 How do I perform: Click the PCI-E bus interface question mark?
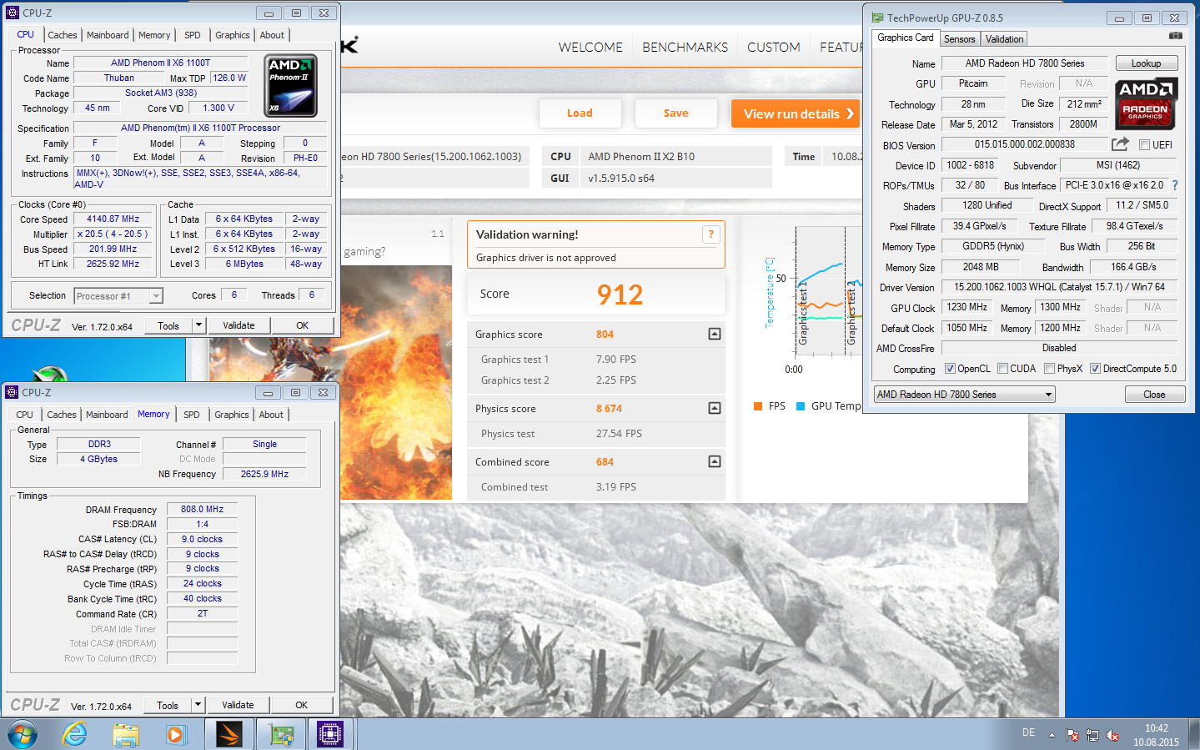pyautogui.click(x=1175, y=185)
